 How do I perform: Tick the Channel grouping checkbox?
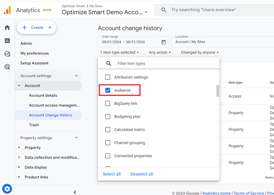pyautogui.click(x=108, y=143)
